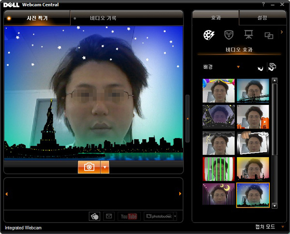The height and width of the screenshot is (234, 290).
Task: Click the 비디오 효과 heading label
Action: pos(239,50)
